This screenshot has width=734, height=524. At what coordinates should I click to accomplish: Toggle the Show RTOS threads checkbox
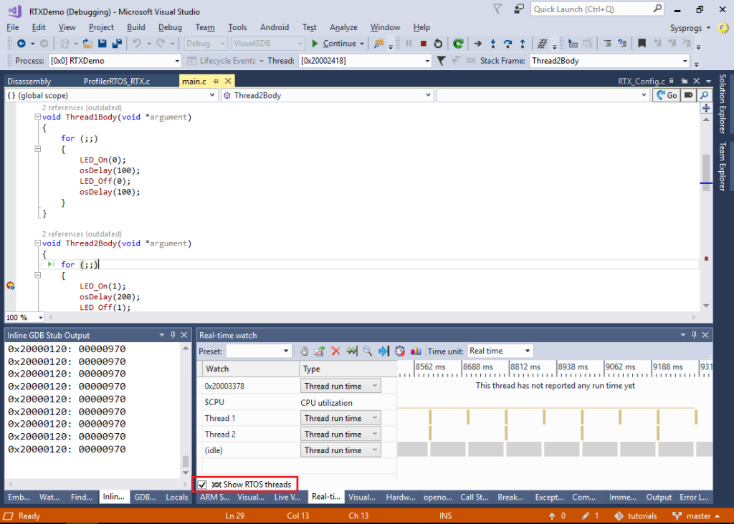click(x=201, y=483)
